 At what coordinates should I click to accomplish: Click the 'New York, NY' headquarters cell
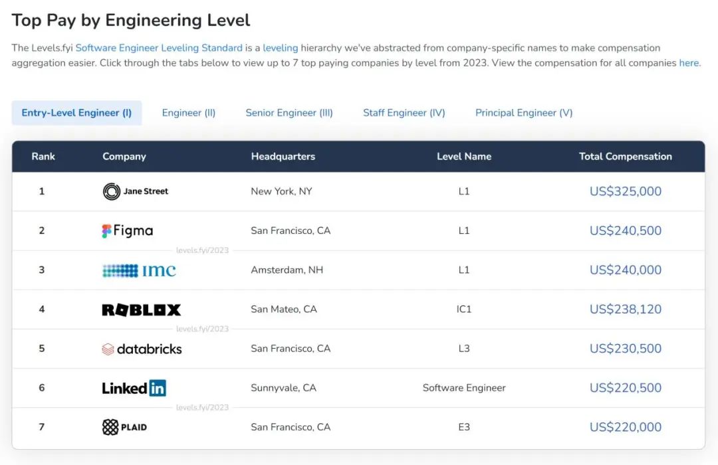(281, 191)
